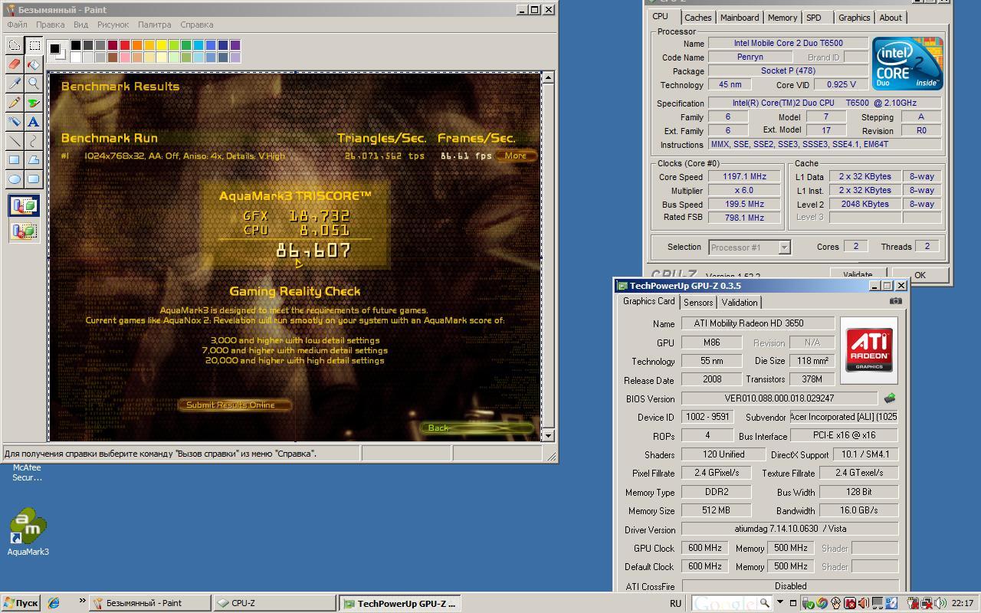
Task: Switch to the Validation tab in GPU-Z
Action: pos(739,303)
